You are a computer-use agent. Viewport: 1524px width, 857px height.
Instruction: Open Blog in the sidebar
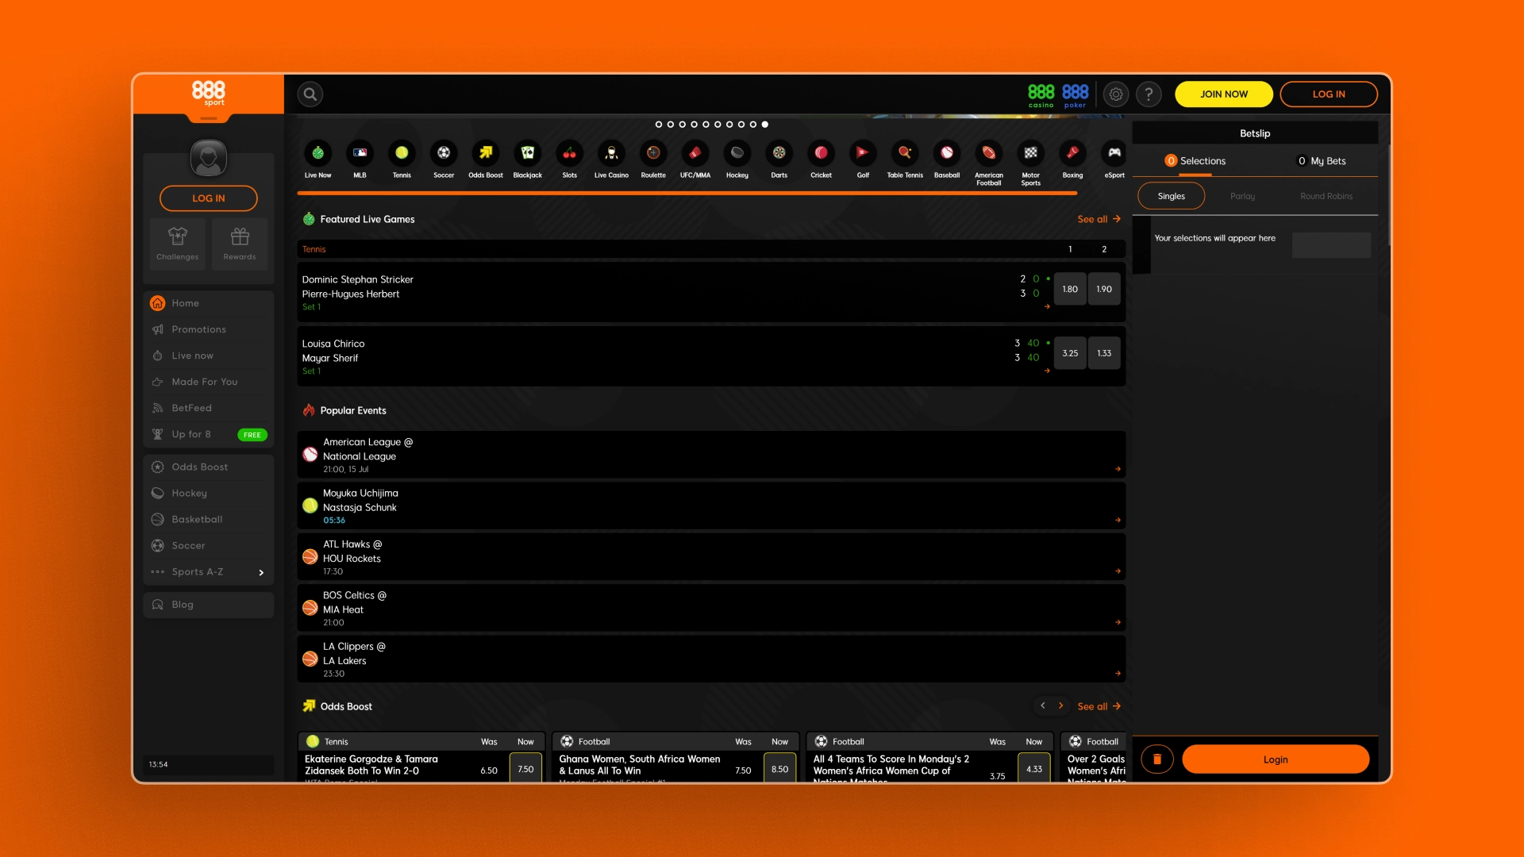point(209,605)
